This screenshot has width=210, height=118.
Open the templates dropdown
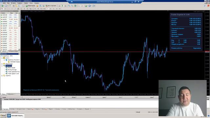click(94, 6)
